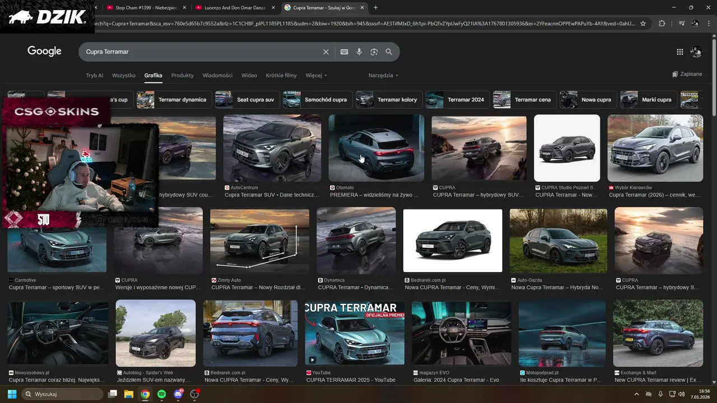Click the tray microphone icon
This screenshot has height=403, width=717.
tap(660, 394)
